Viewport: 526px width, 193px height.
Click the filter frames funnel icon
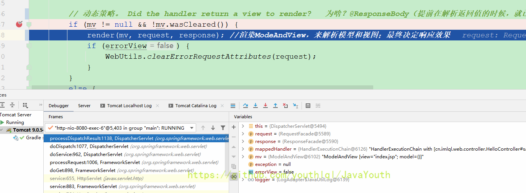coord(223,128)
